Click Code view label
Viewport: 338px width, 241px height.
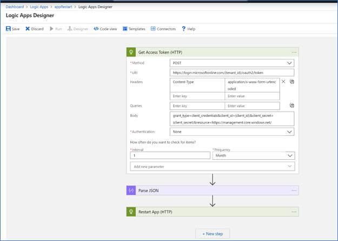click(108, 29)
